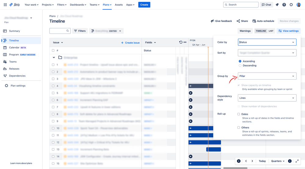The height and width of the screenshot is (169, 305).
Task: Click the Give feedback megaphone button
Action: tap(221, 21)
